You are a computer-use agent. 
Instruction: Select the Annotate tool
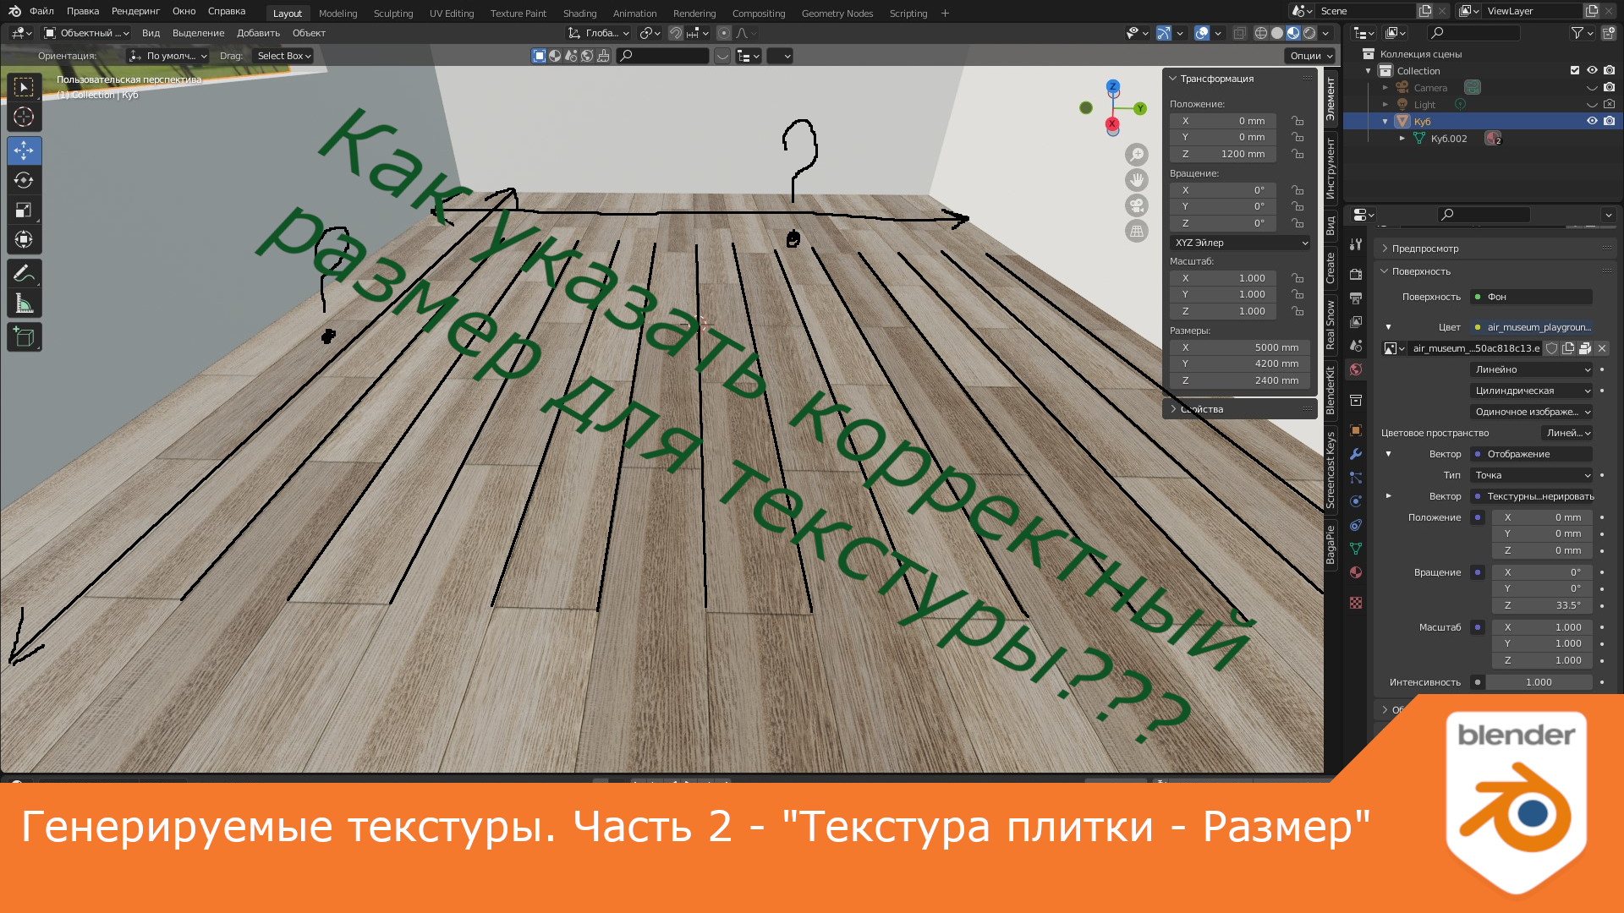(24, 271)
